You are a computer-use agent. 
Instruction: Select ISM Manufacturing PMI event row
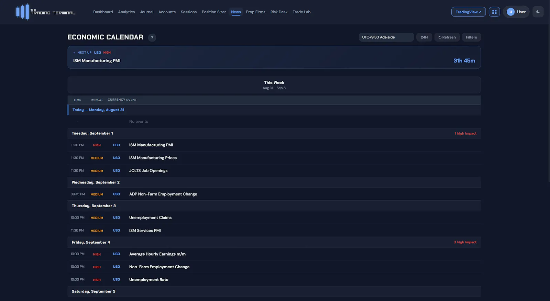274,145
